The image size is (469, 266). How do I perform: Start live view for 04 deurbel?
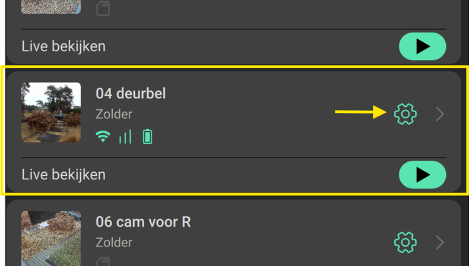422,175
